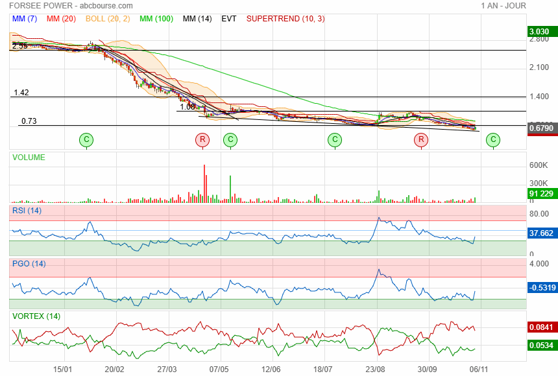The width and height of the screenshot is (558, 376).
Task: Click the 27/03 date on the time axis
Action: [167, 370]
